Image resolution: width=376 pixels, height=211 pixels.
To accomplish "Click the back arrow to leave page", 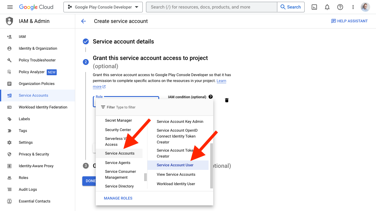I will tap(83, 21).
